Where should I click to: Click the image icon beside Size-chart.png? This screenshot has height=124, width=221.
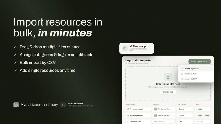[x=128, y=122]
